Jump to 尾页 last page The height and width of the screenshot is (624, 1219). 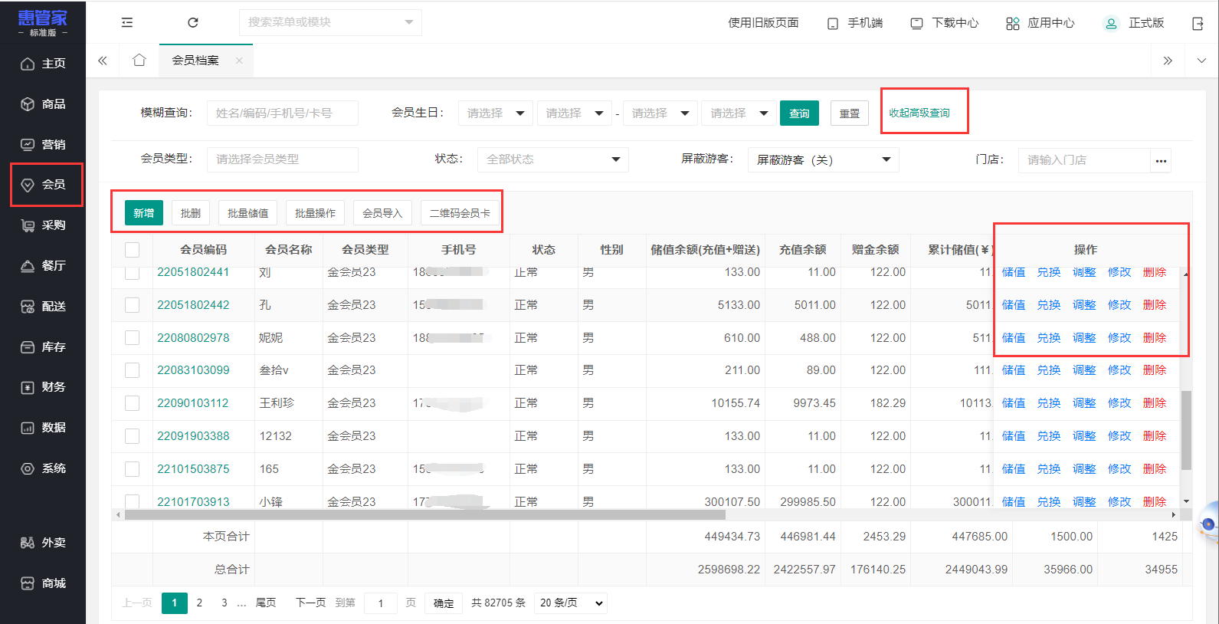[x=266, y=603]
